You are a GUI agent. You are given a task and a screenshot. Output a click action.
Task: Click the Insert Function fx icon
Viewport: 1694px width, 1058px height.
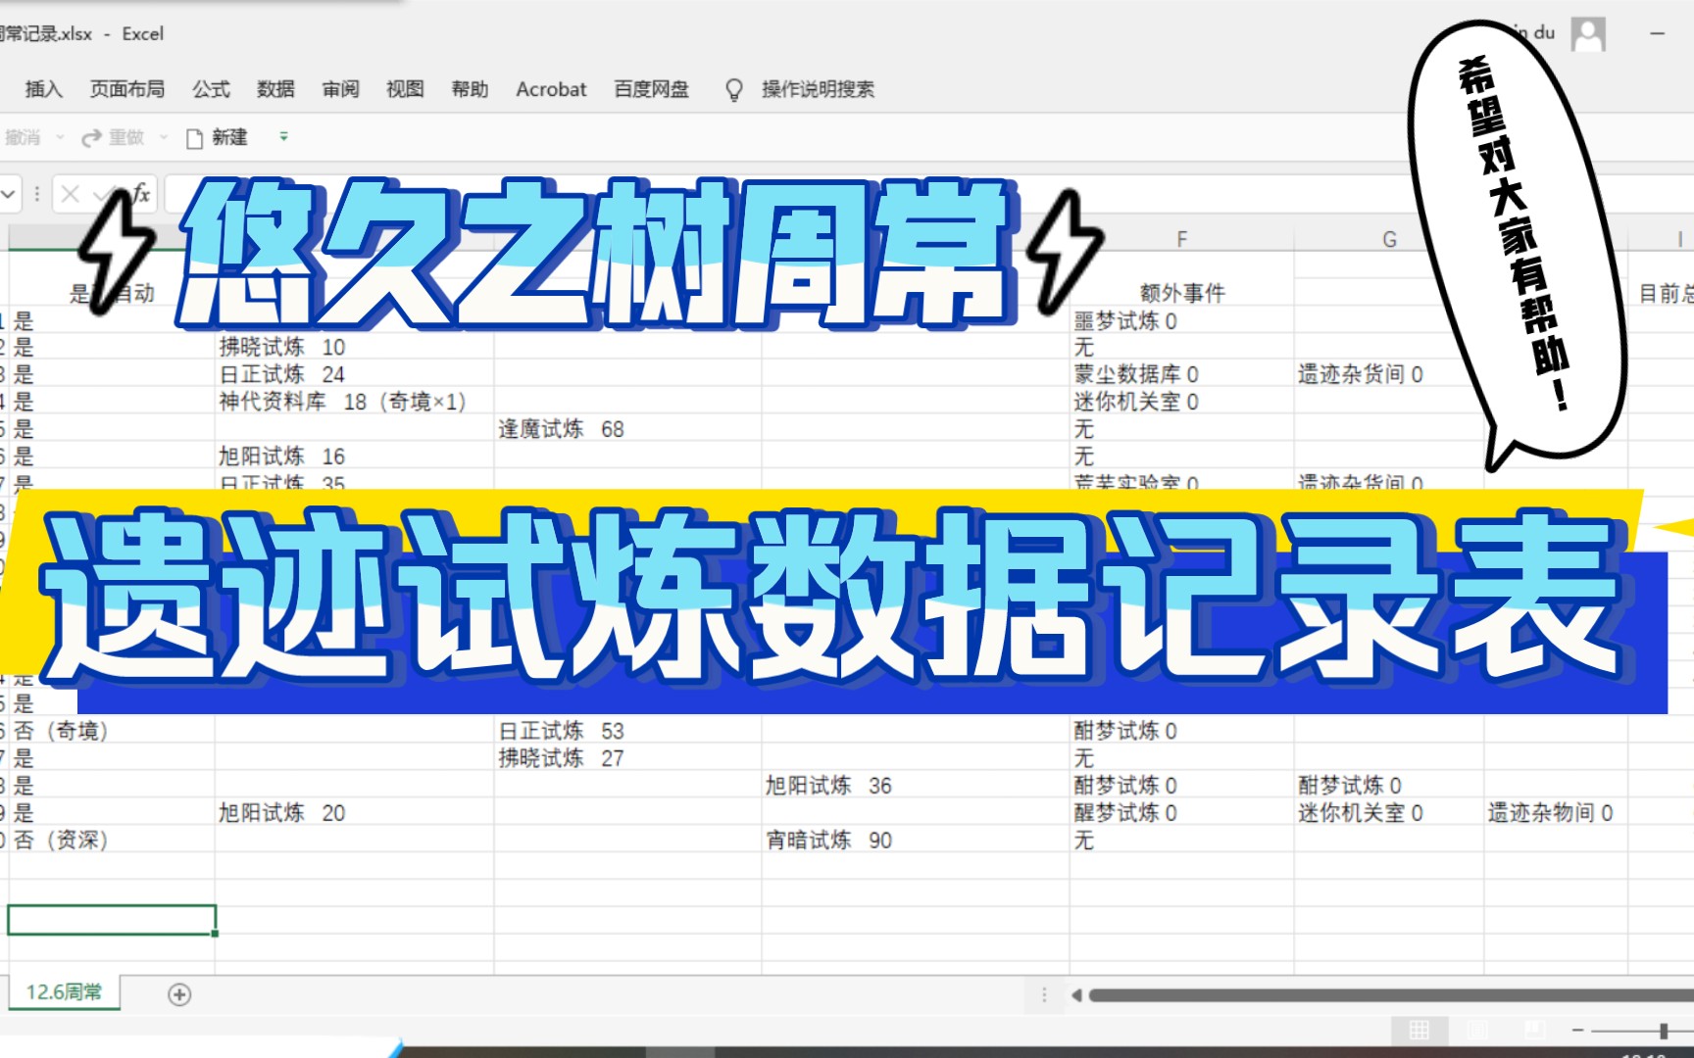click(x=140, y=195)
